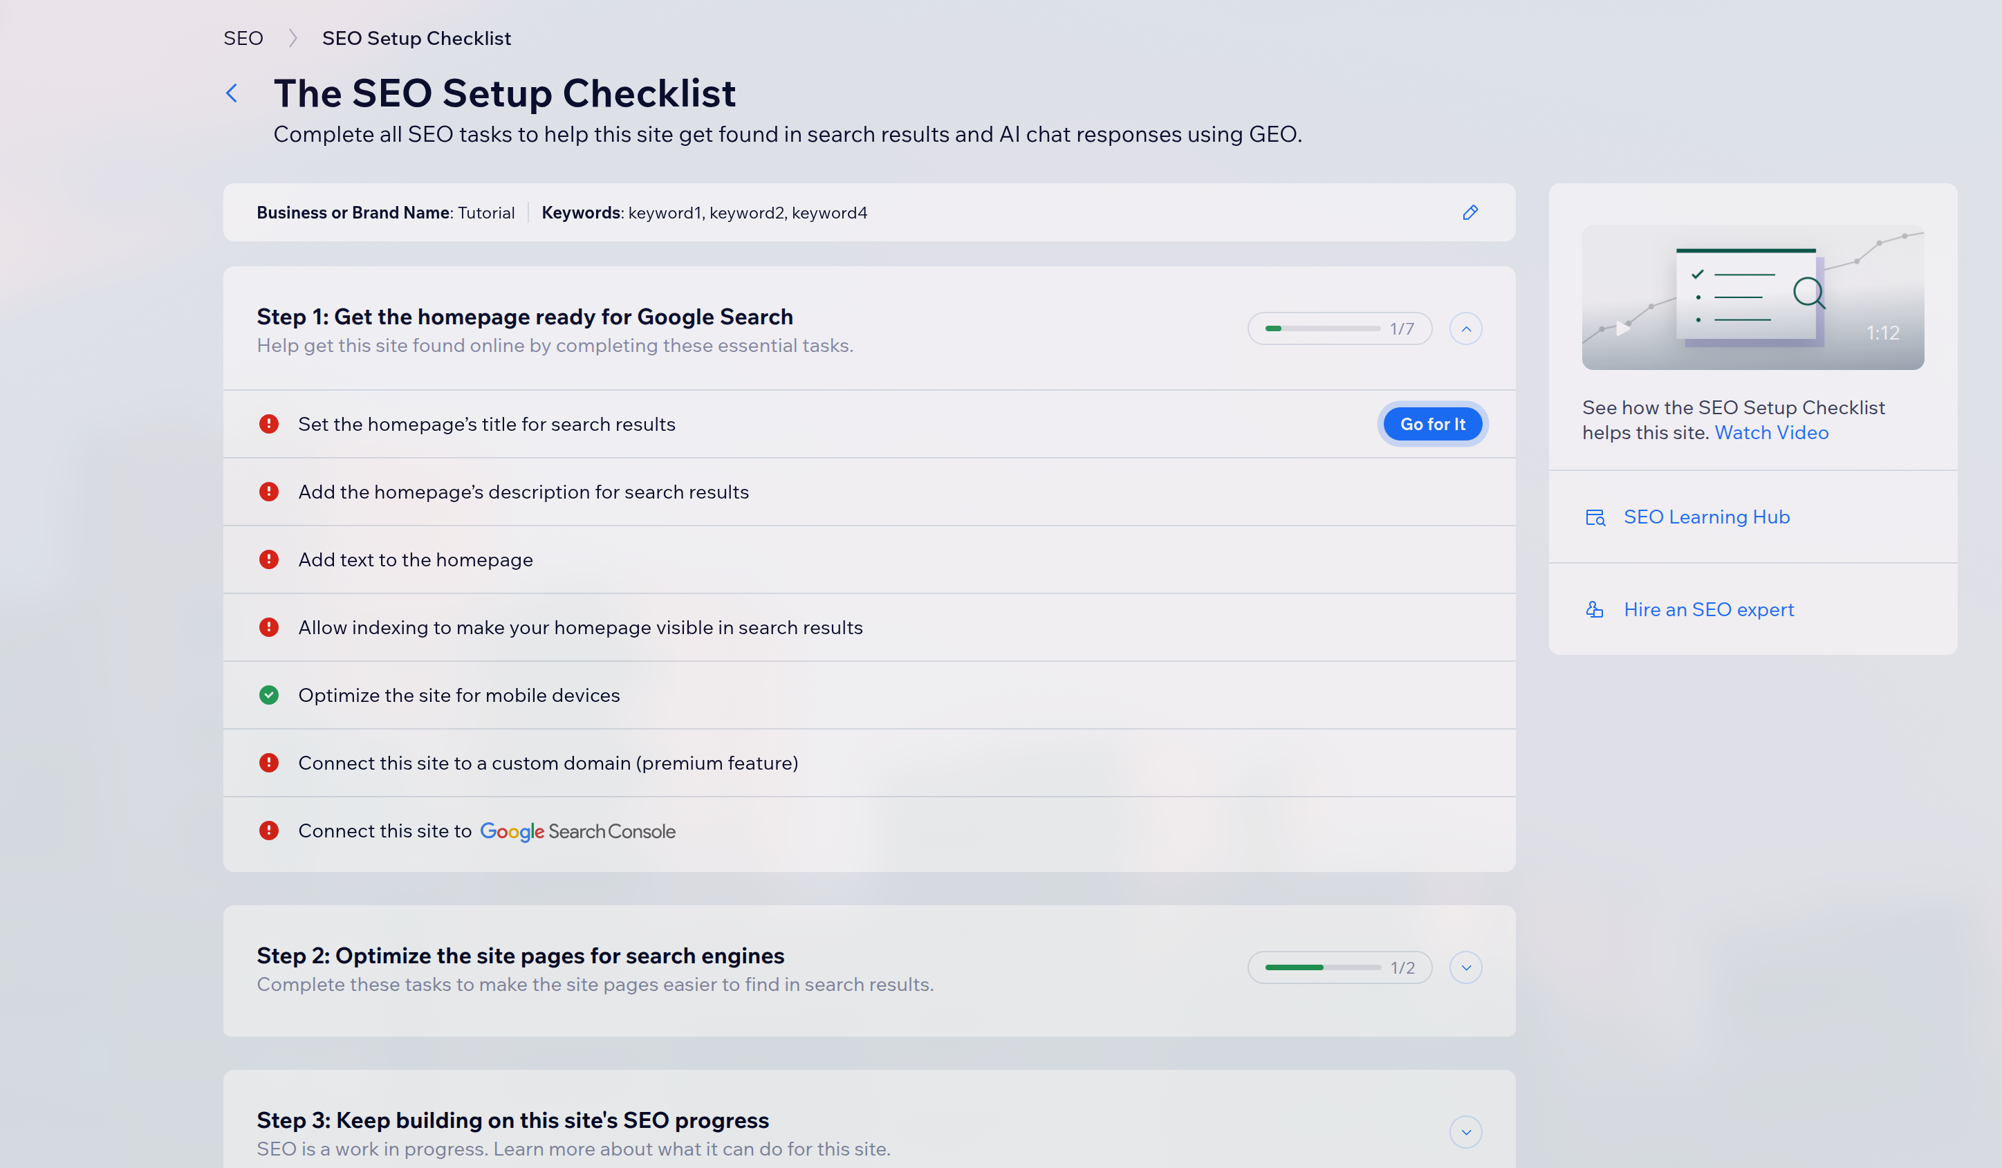Click the Google Search Console logo
Image resolution: width=2002 pixels, height=1168 pixels.
pyautogui.click(x=577, y=831)
